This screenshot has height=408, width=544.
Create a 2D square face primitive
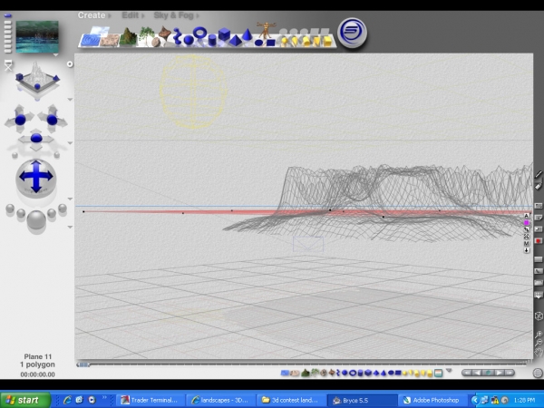(x=270, y=43)
